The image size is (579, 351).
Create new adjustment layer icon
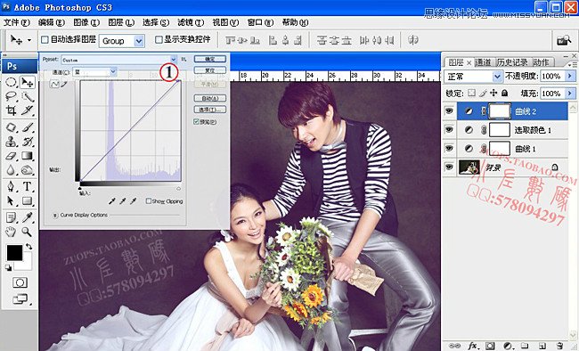(x=508, y=346)
